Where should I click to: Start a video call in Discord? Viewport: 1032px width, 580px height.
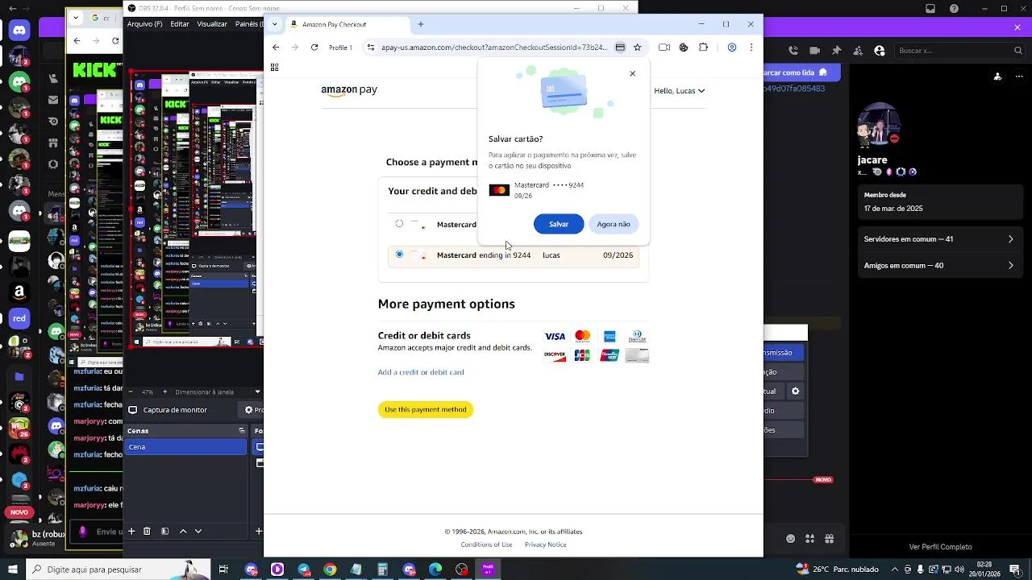pos(814,51)
